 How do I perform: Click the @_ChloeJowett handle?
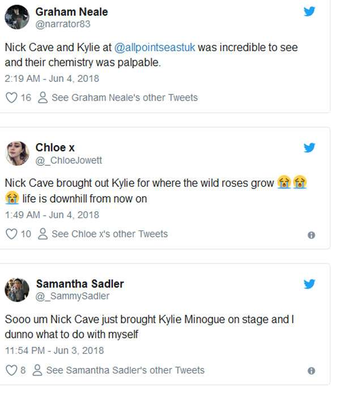point(69,160)
